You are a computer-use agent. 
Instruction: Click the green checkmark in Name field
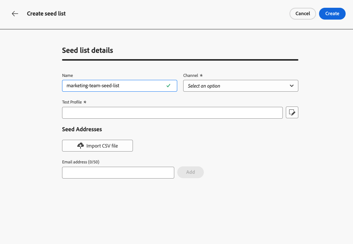(168, 85)
